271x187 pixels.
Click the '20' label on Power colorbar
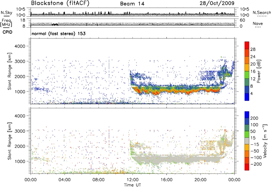(253, 64)
